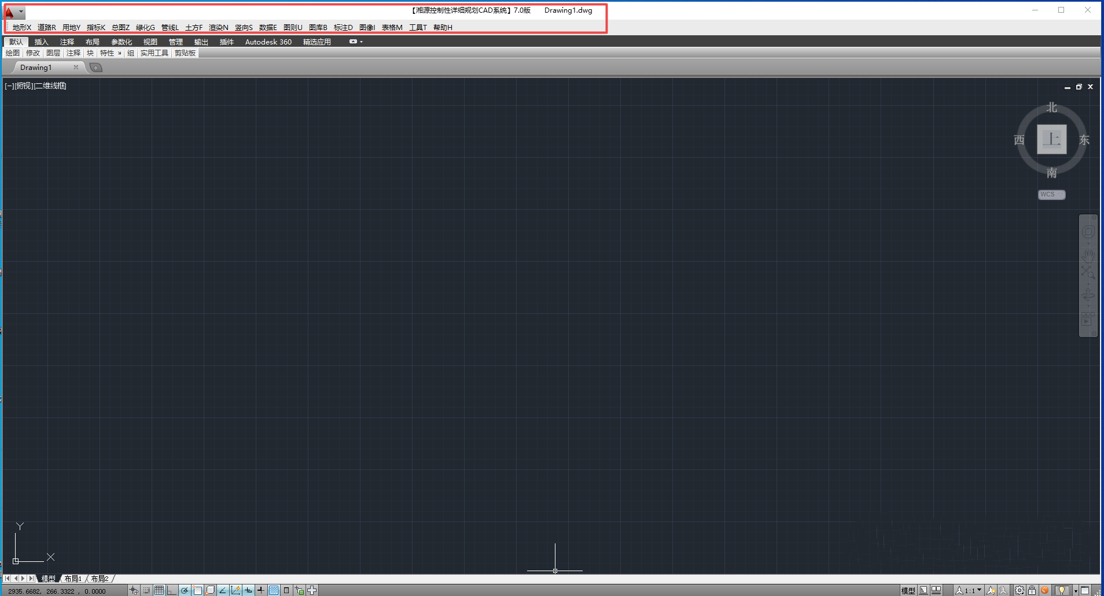Click the 上 face of the ViewCube
The width and height of the screenshot is (1104, 596).
(1051, 139)
